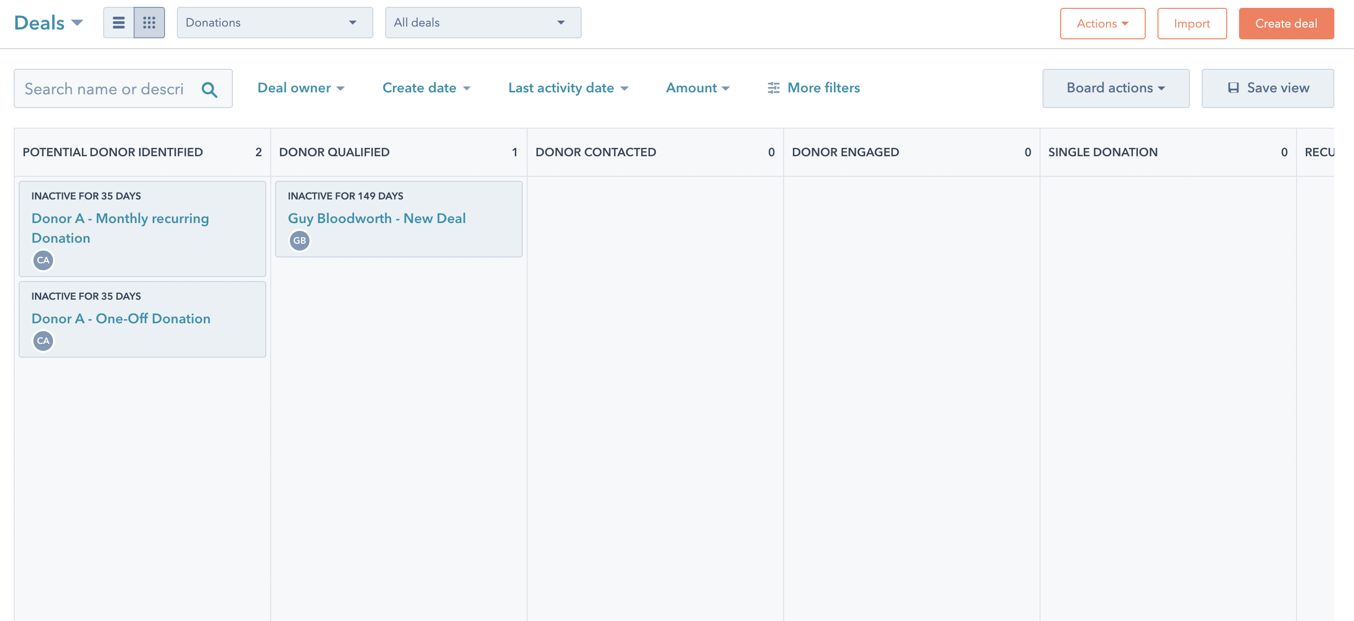
Task: Click the Create deal button
Action: click(1285, 23)
